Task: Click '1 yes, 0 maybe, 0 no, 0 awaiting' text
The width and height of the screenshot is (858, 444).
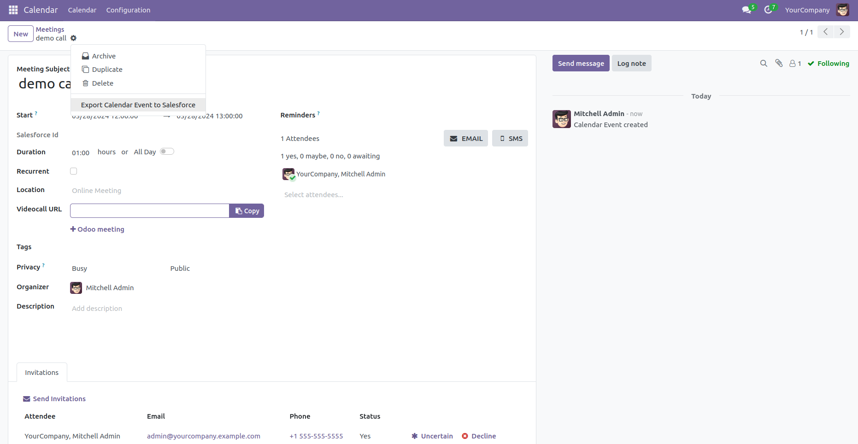Action: pos(330,156)
